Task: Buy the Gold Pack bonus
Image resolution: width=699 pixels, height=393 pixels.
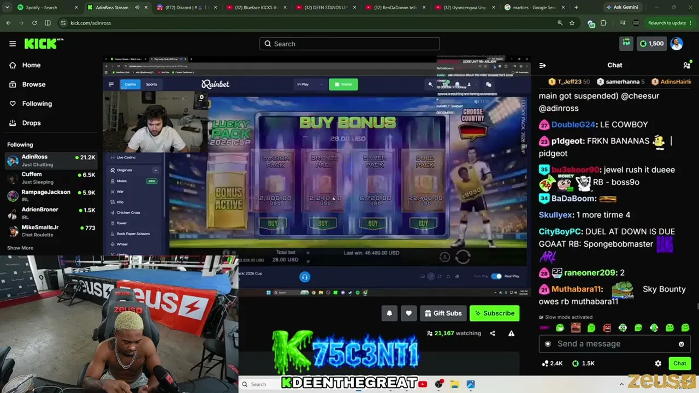Action: [423, 223]
